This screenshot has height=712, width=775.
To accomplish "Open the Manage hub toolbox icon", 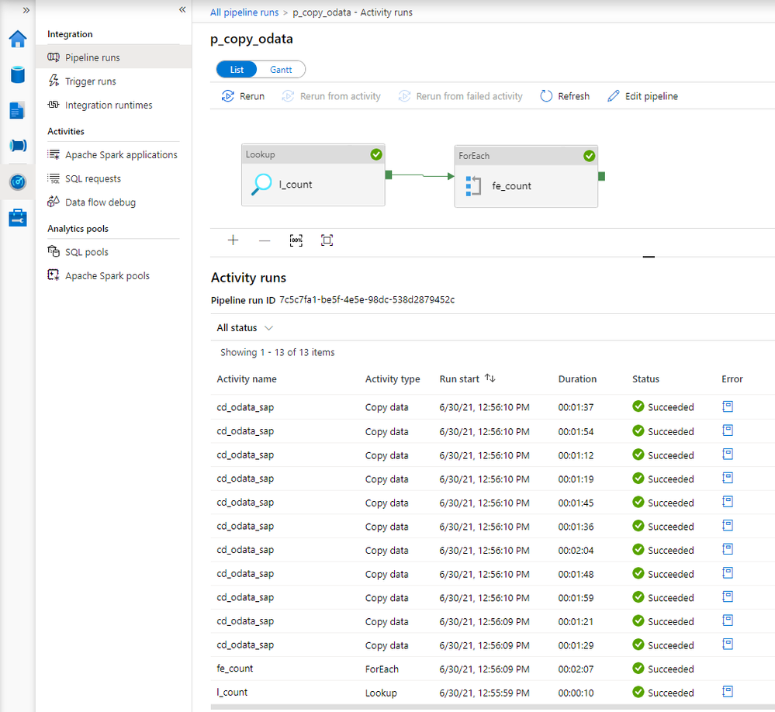I will click(17, 218).
